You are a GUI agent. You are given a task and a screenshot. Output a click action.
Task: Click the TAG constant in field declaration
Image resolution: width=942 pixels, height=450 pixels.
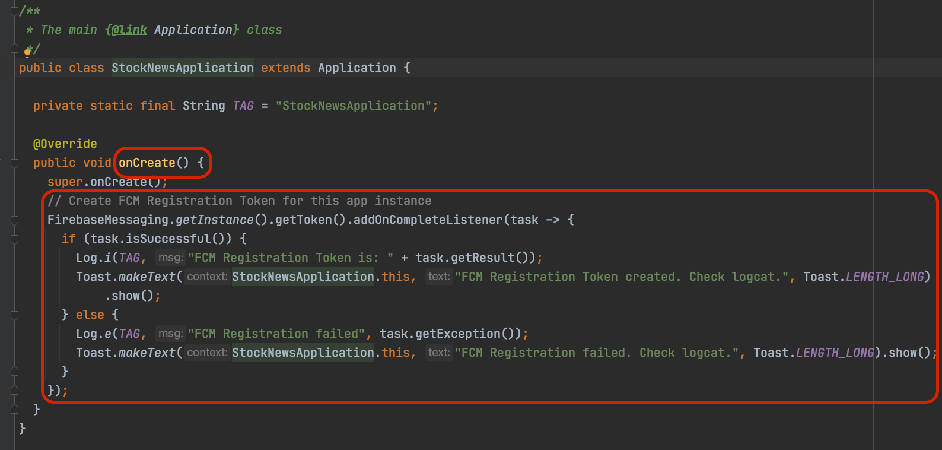tap(243, 106)
